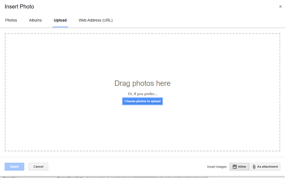Open the Albums tab

35,20
